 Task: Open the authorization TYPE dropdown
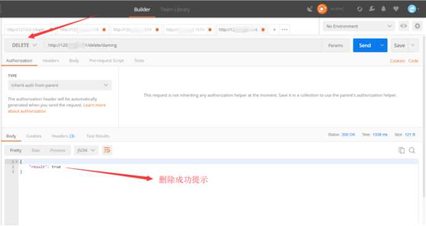60,86
